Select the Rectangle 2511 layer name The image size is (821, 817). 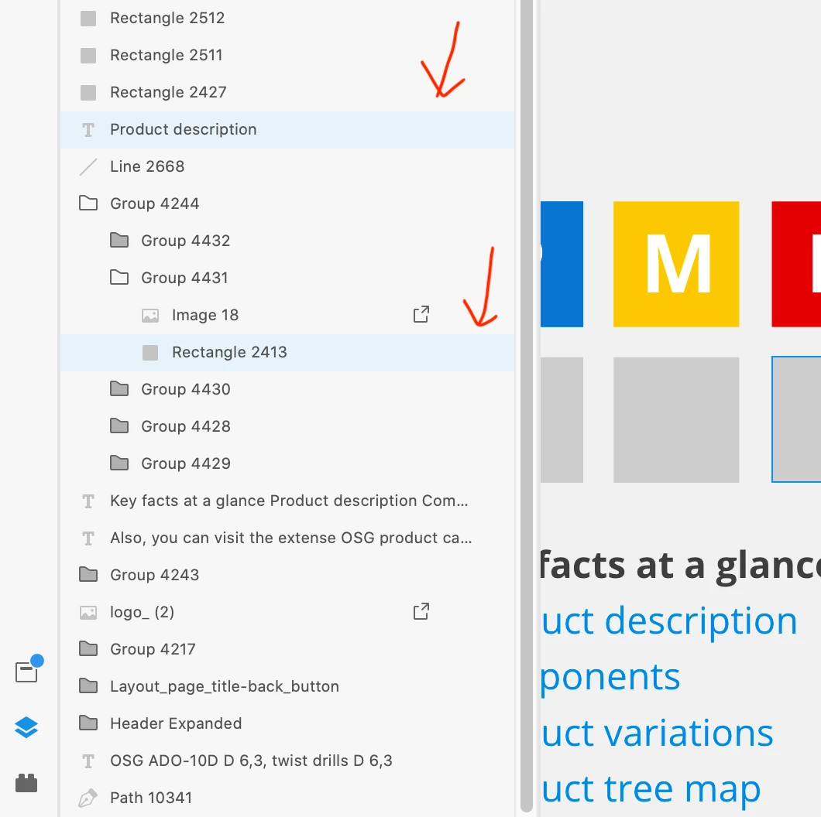[x=166, y=55]
